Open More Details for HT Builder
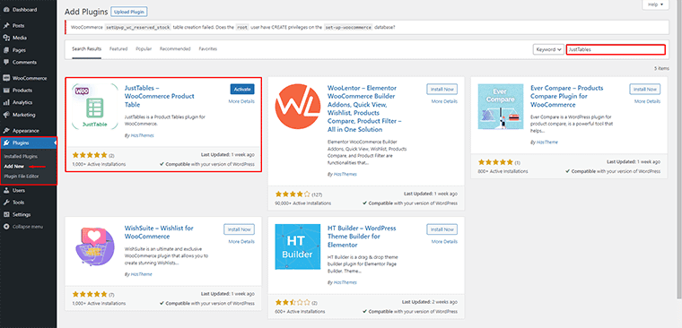 [444, 242]
